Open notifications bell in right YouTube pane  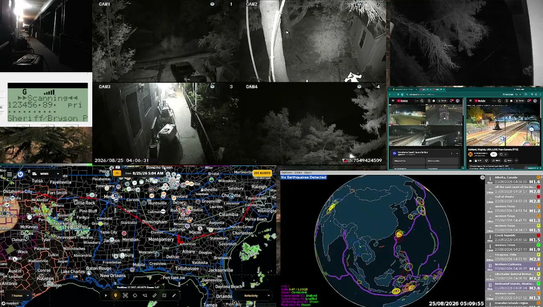point(529,101)
